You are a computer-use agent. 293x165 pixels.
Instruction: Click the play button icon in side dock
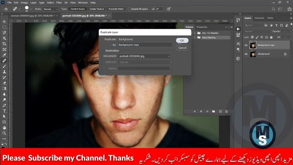(238, 29)
